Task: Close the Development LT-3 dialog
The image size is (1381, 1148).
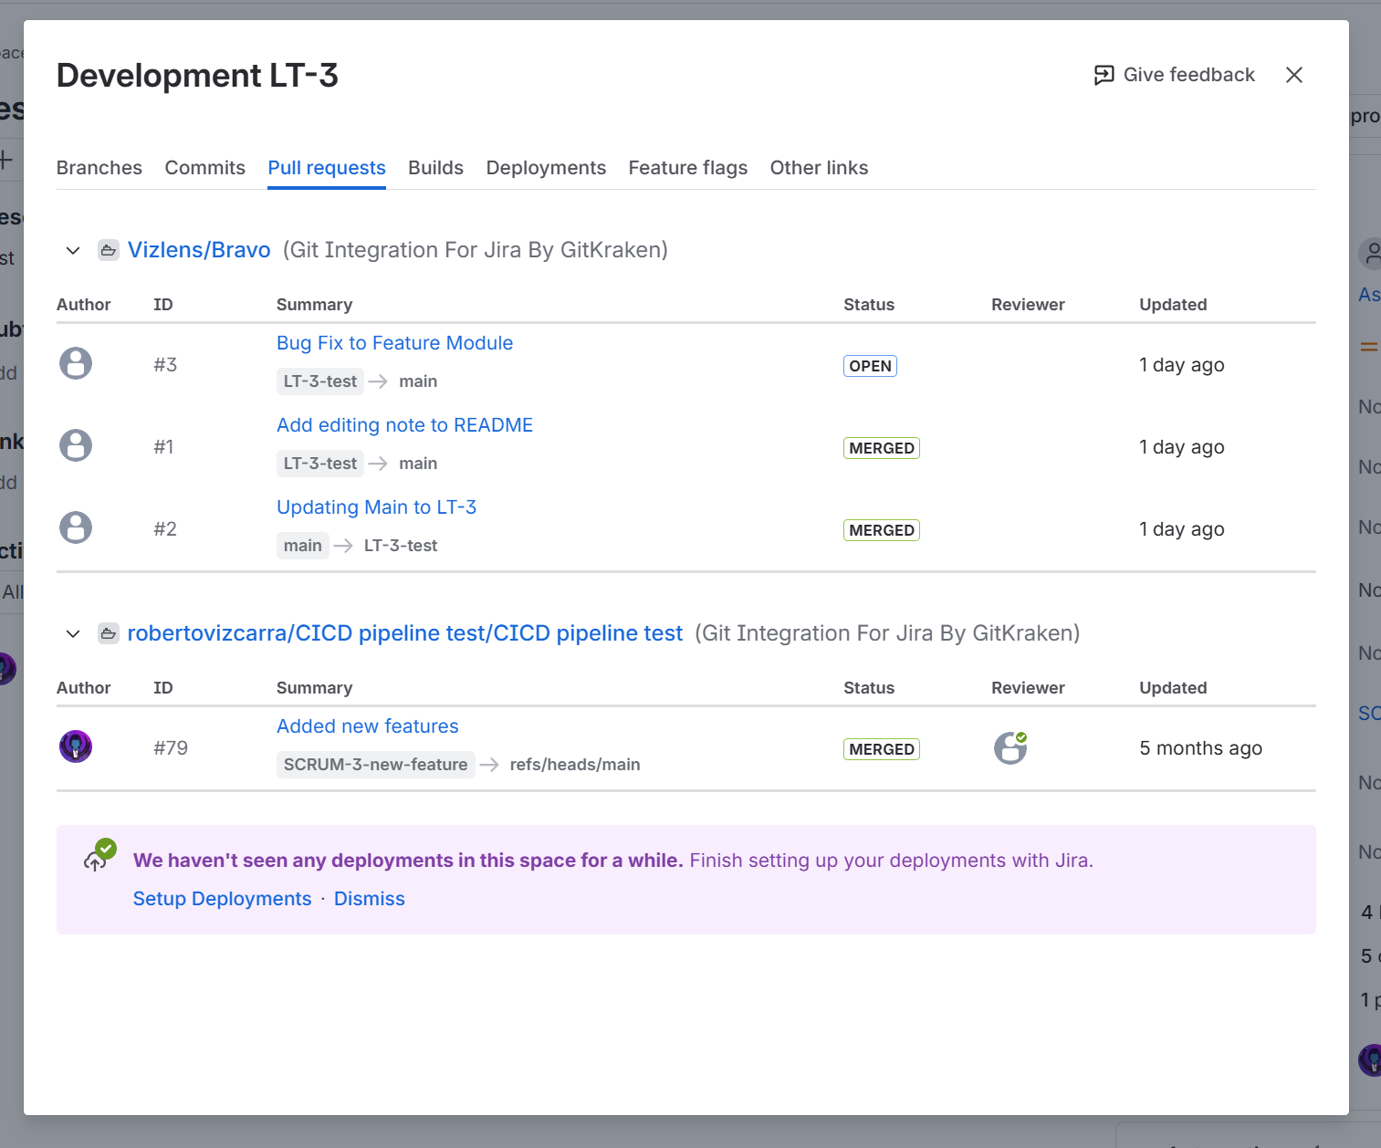Action: [x=1293, y=75]
